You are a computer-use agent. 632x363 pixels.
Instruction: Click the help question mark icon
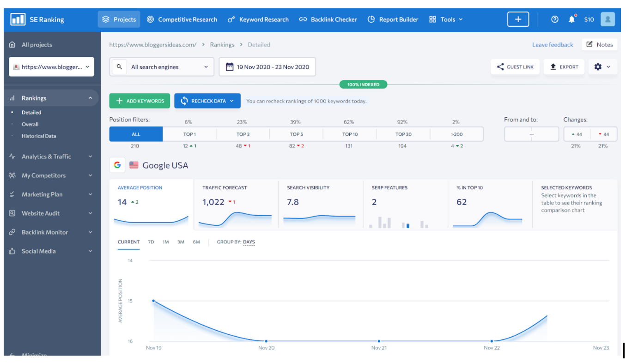point(554,19)
